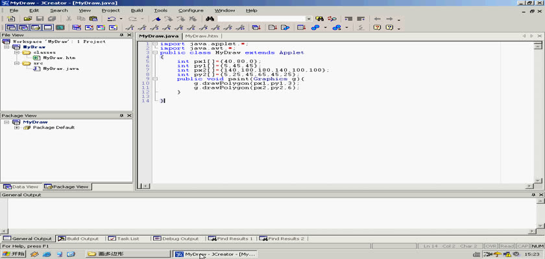Collapse MyDraw node in Package View
Image resolution: width=545 pixels, height=259 pixels.
tap(6, 122)
